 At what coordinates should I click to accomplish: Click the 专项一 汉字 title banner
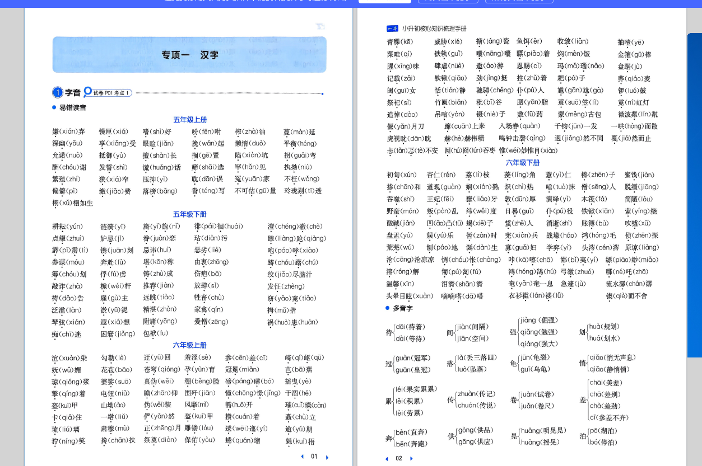tap(189, 55)
